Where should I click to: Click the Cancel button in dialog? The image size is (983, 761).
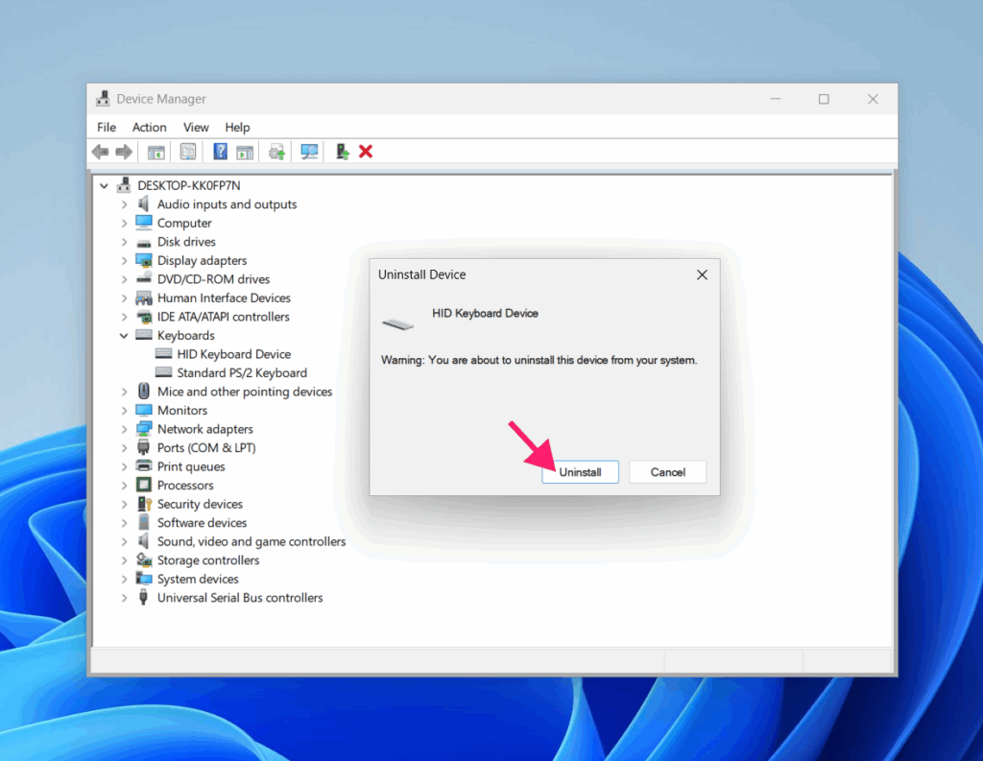point(668,472)
